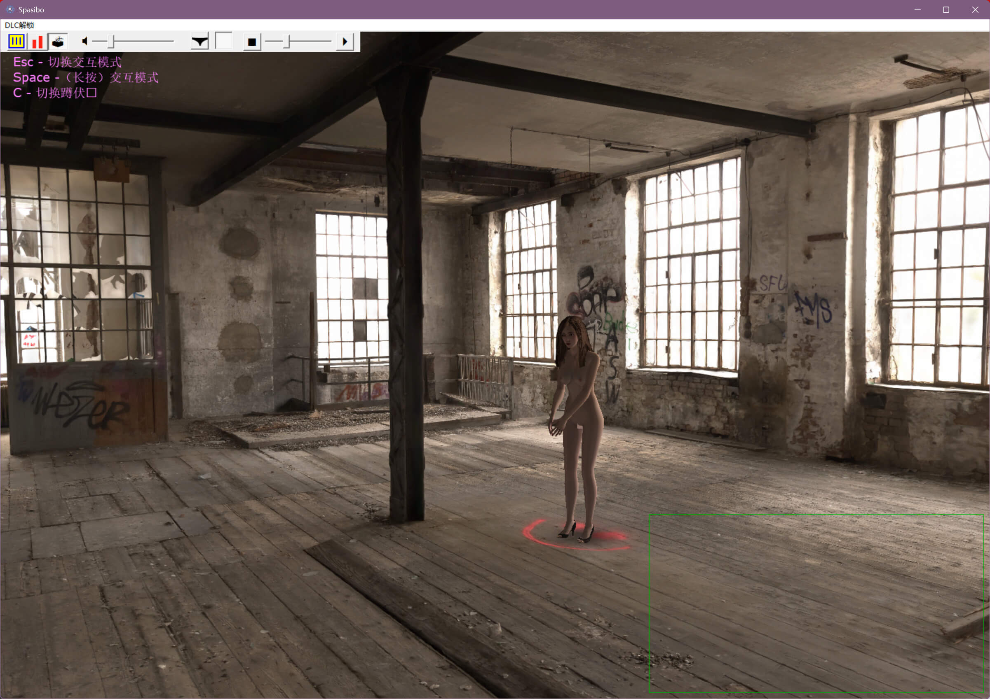
Task: Click the Spasibo app icon in title bar
Action: point(9,9)
